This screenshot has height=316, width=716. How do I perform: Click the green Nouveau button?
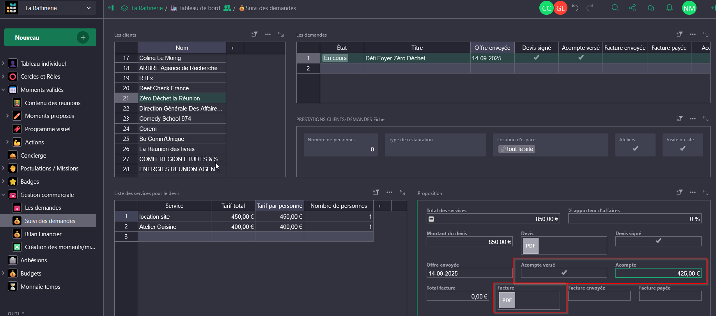click(x=50, y=37)
